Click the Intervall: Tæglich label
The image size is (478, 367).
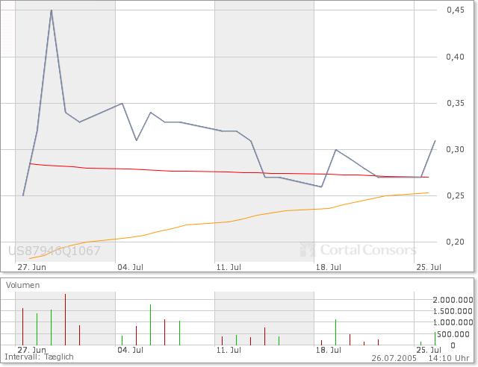coord(39,357)
